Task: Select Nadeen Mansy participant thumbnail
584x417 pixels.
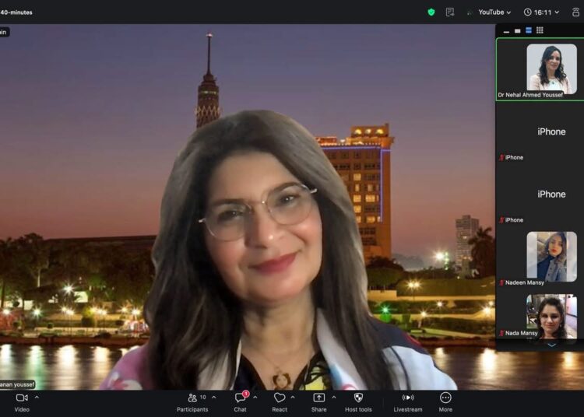Action: [540, 257]
